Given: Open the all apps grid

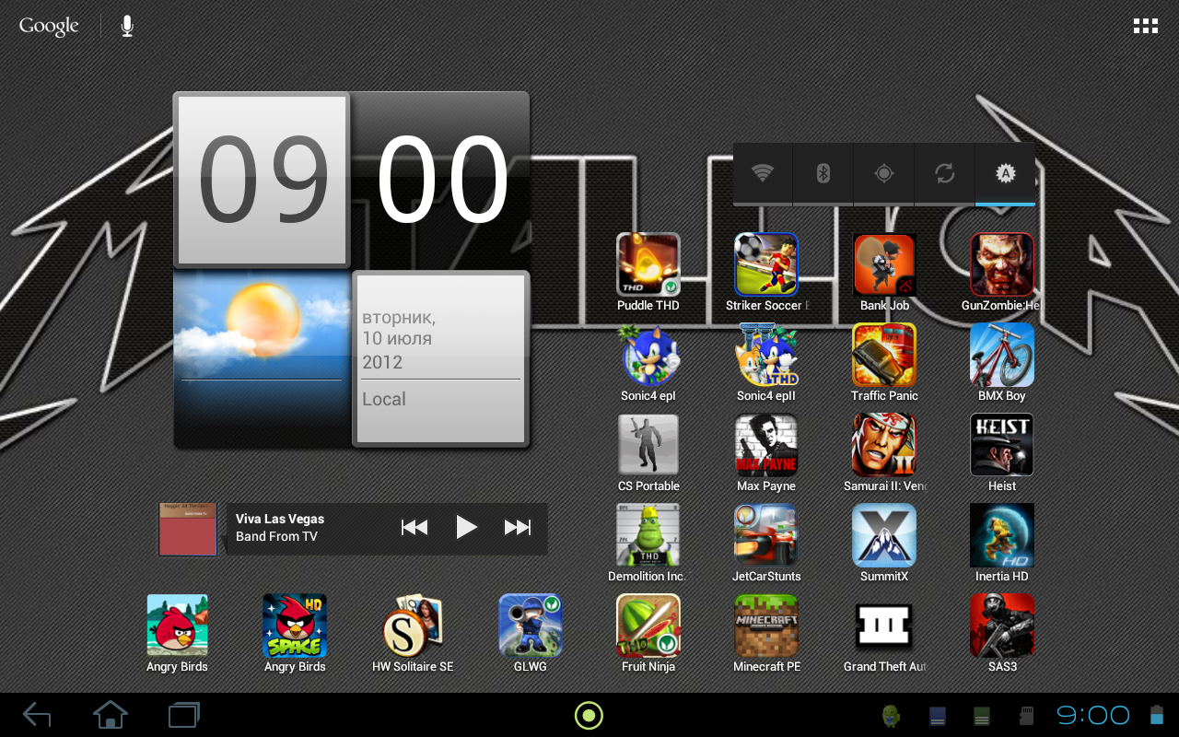Looking at the screenshot, I should pos(1145,26).
